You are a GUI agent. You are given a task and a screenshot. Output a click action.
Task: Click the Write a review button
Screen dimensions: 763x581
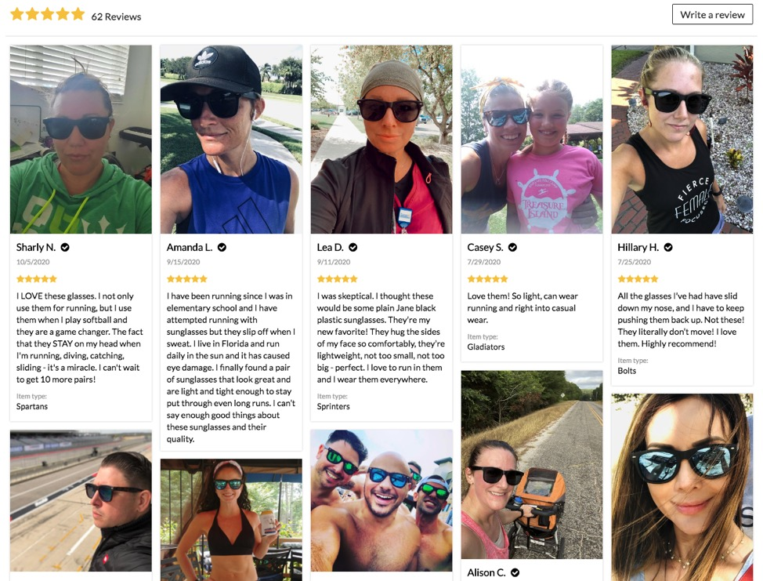click(712, 15)
